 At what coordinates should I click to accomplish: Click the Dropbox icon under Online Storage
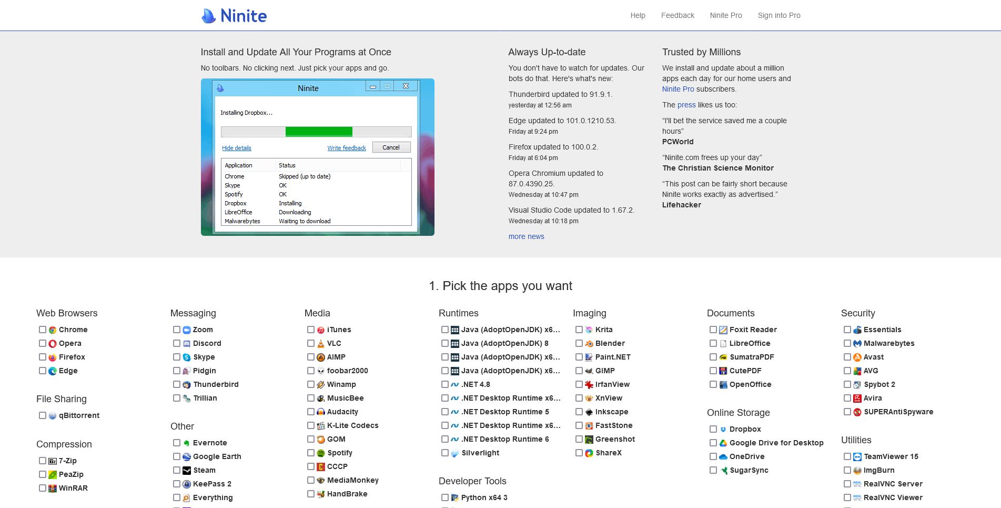[x=723, y=430]
